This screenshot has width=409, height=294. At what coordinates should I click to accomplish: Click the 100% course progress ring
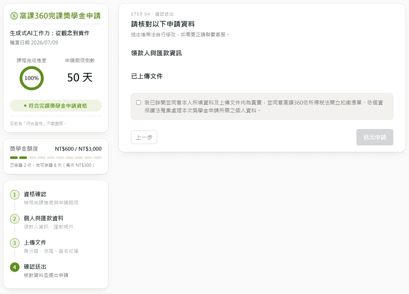(32, 78)
